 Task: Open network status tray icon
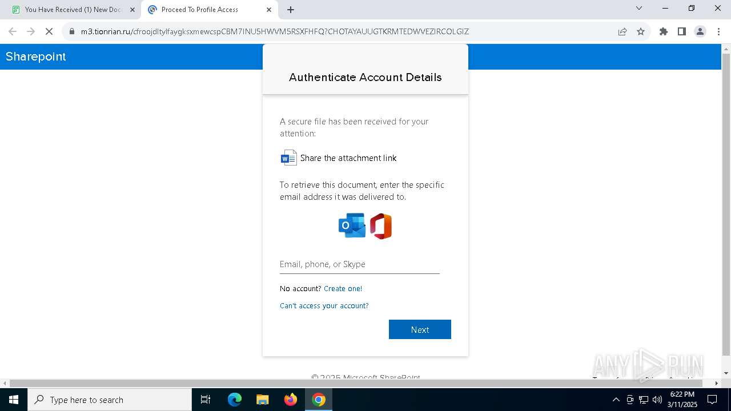point(644,400)
